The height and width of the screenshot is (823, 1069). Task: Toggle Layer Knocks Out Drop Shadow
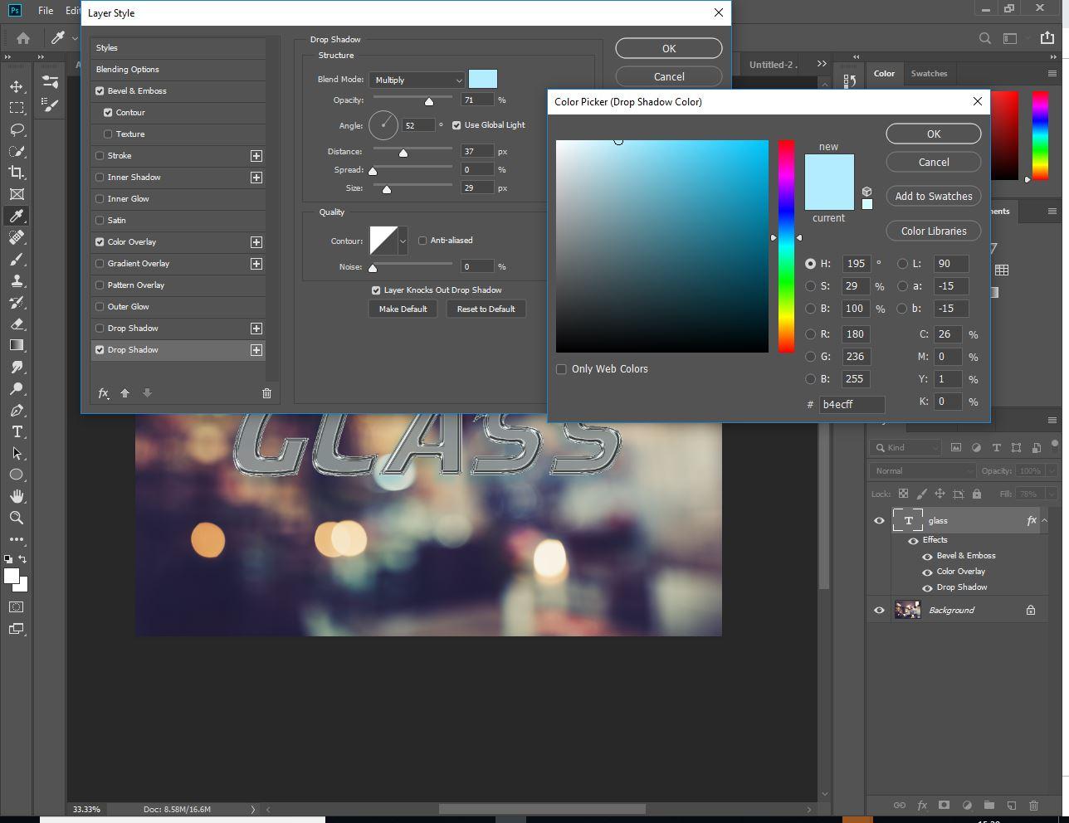(376, 290)
